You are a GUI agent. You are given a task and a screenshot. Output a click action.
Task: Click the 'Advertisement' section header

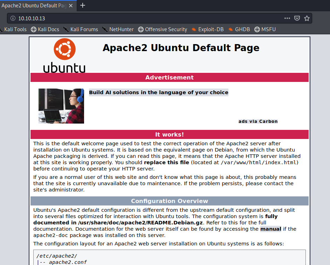[x=170, y=77]
